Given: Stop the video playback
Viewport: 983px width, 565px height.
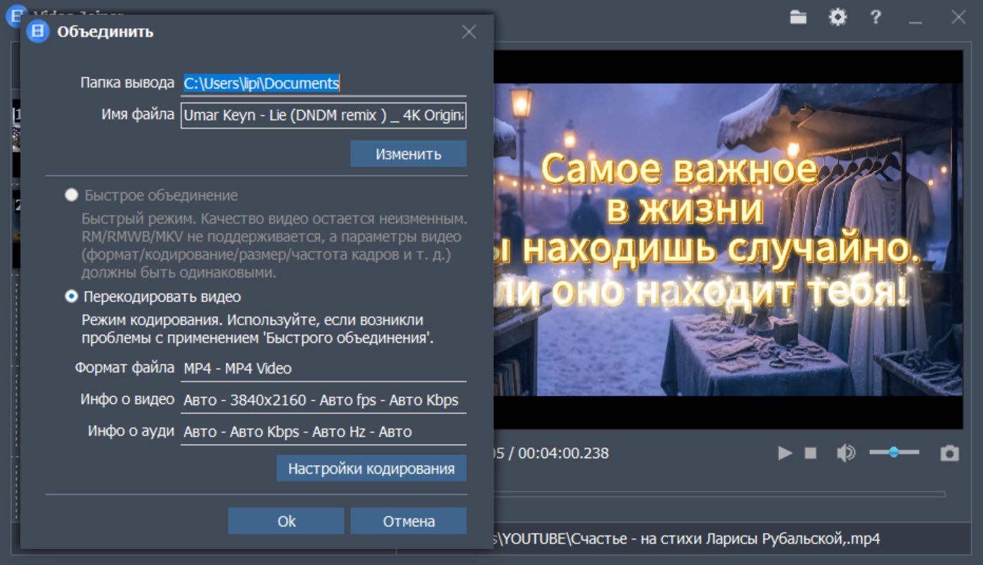Looking at the screenshot, I should coord(811,453).
